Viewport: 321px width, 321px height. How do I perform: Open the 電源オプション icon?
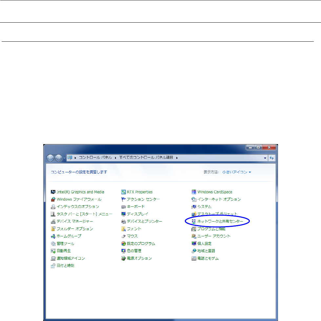pyautogui.click(x=123, y=258)
